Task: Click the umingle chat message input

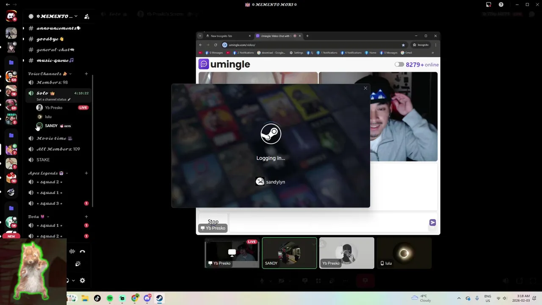Action: [x=329, y=222]
